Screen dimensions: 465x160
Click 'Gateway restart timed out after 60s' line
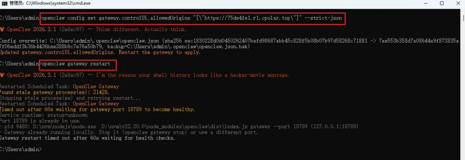point(87,138)
